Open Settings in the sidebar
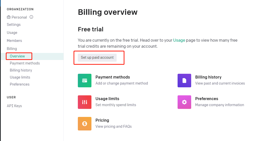 click(x=14, y=25)
